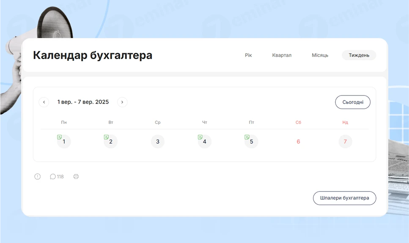Image resolution: width=409 pixels, height=243 pixels.
Task: Click the Сб weekday label
Action: click(299, 122)
